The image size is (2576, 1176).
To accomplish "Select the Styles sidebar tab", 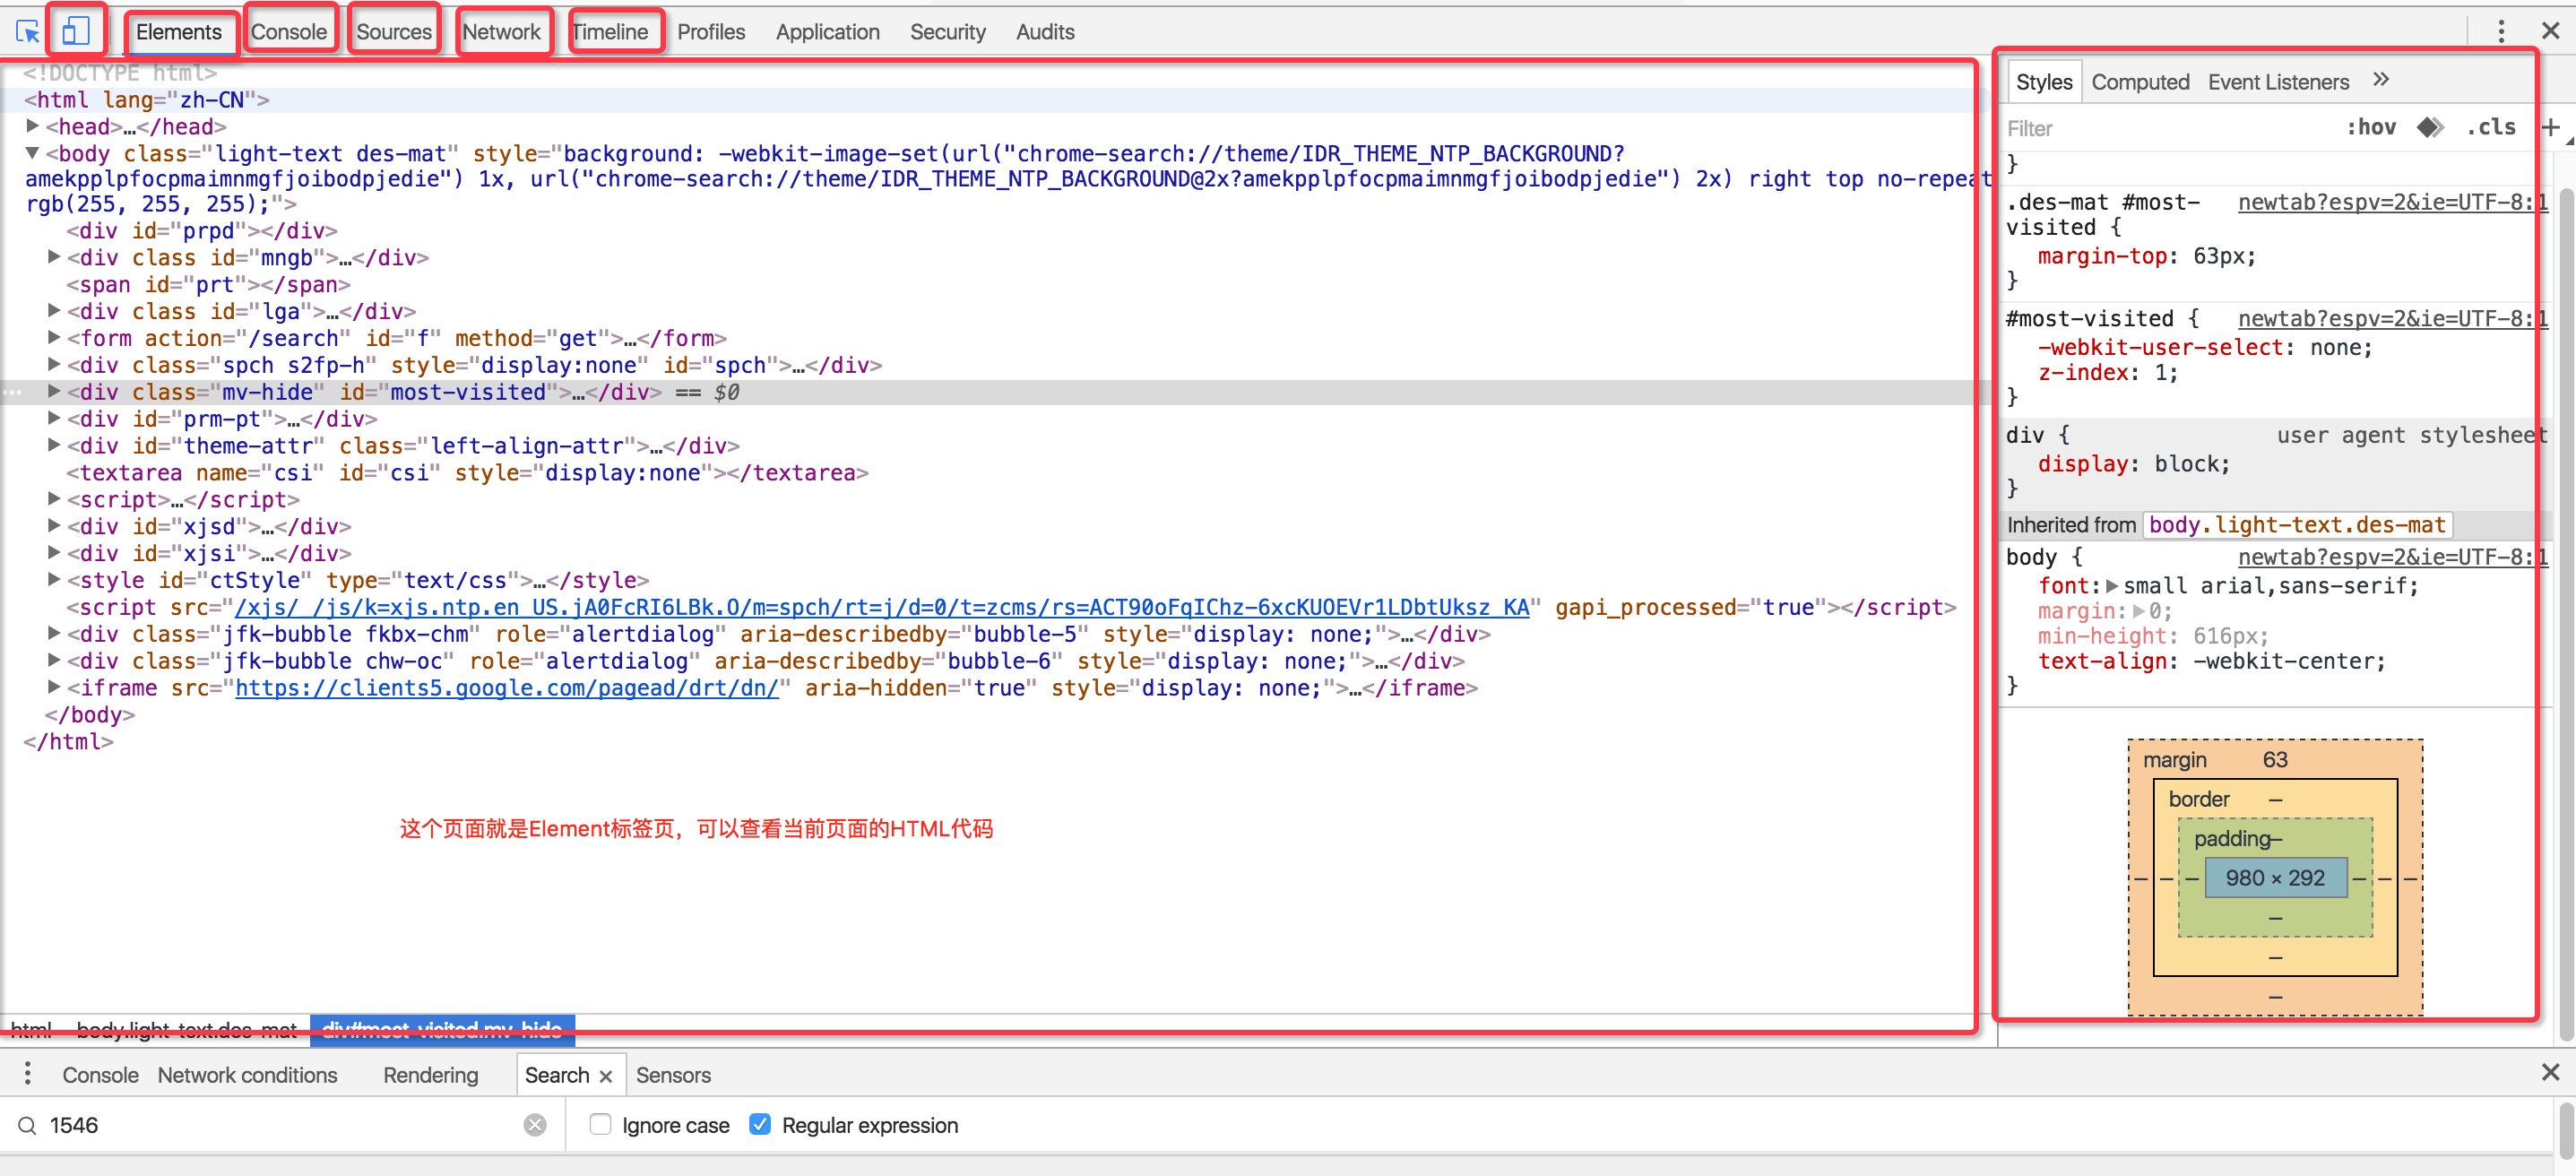I will (2044, 82).
